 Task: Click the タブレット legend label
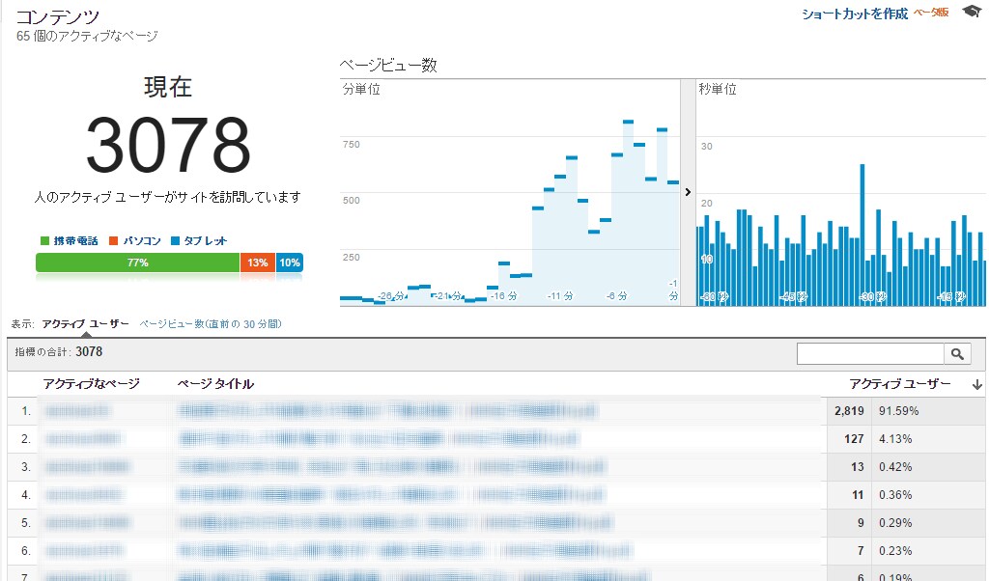pyautogui.click(x=205, y=240)
